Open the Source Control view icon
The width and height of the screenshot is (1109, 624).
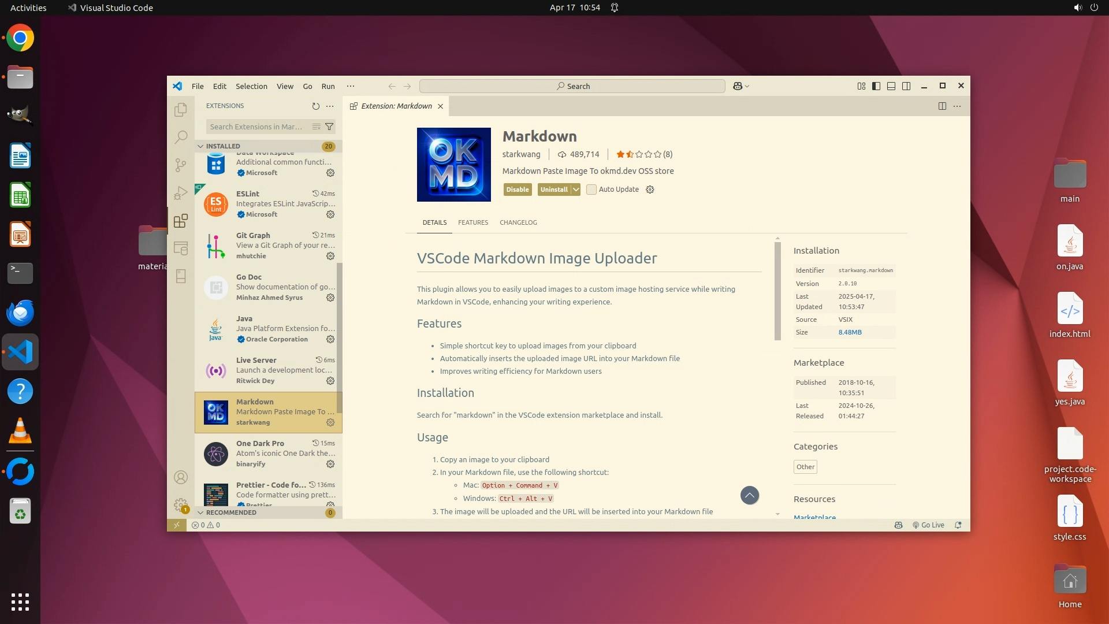coord(181,165)
